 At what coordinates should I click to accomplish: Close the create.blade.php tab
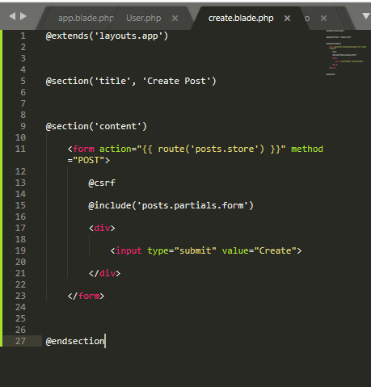click(287, 19)
